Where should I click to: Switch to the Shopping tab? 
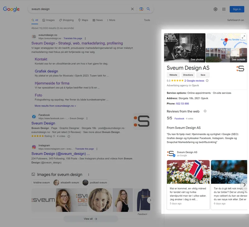[66, 20]
